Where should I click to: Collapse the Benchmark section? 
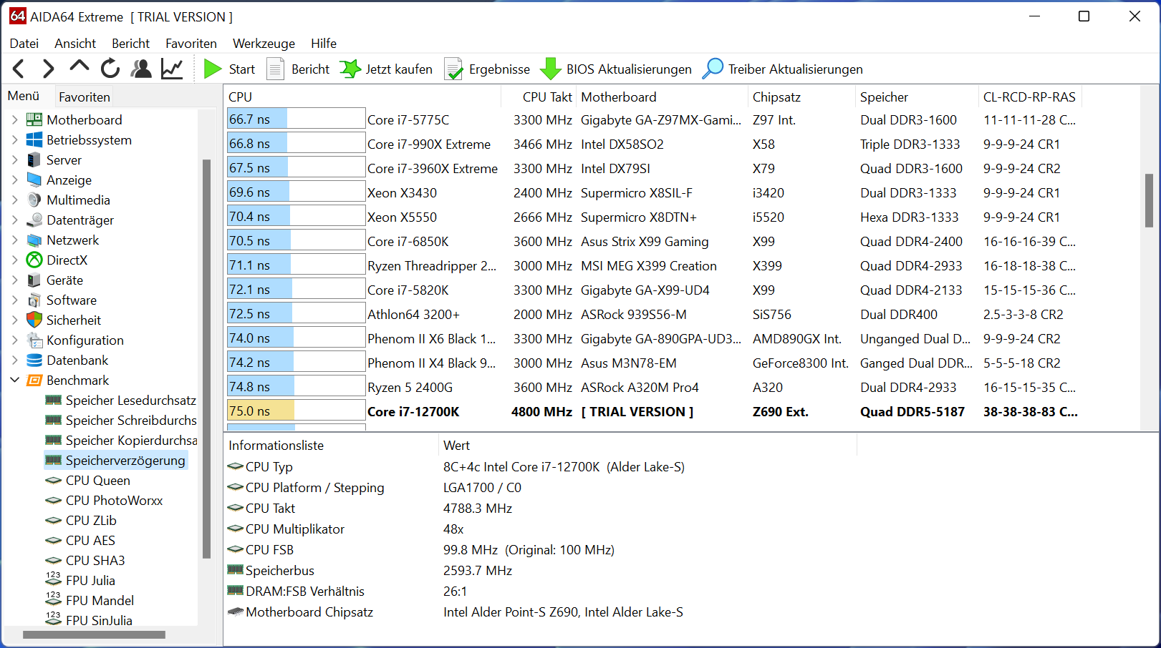[15, 380]
